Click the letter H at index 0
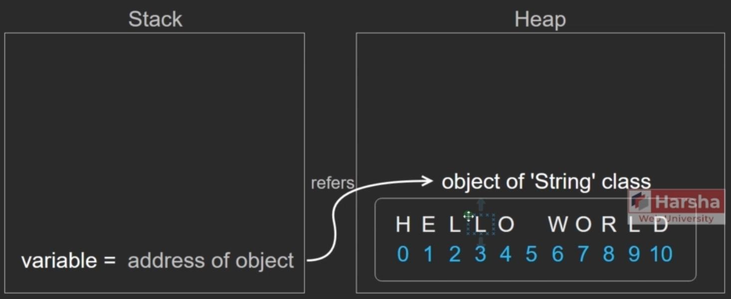Image resolution: width=731 pixels, height=299 pixels. click(403, 225)
